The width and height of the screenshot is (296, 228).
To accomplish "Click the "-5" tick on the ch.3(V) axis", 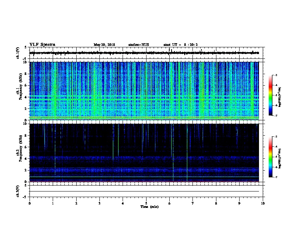I will 25,197.
